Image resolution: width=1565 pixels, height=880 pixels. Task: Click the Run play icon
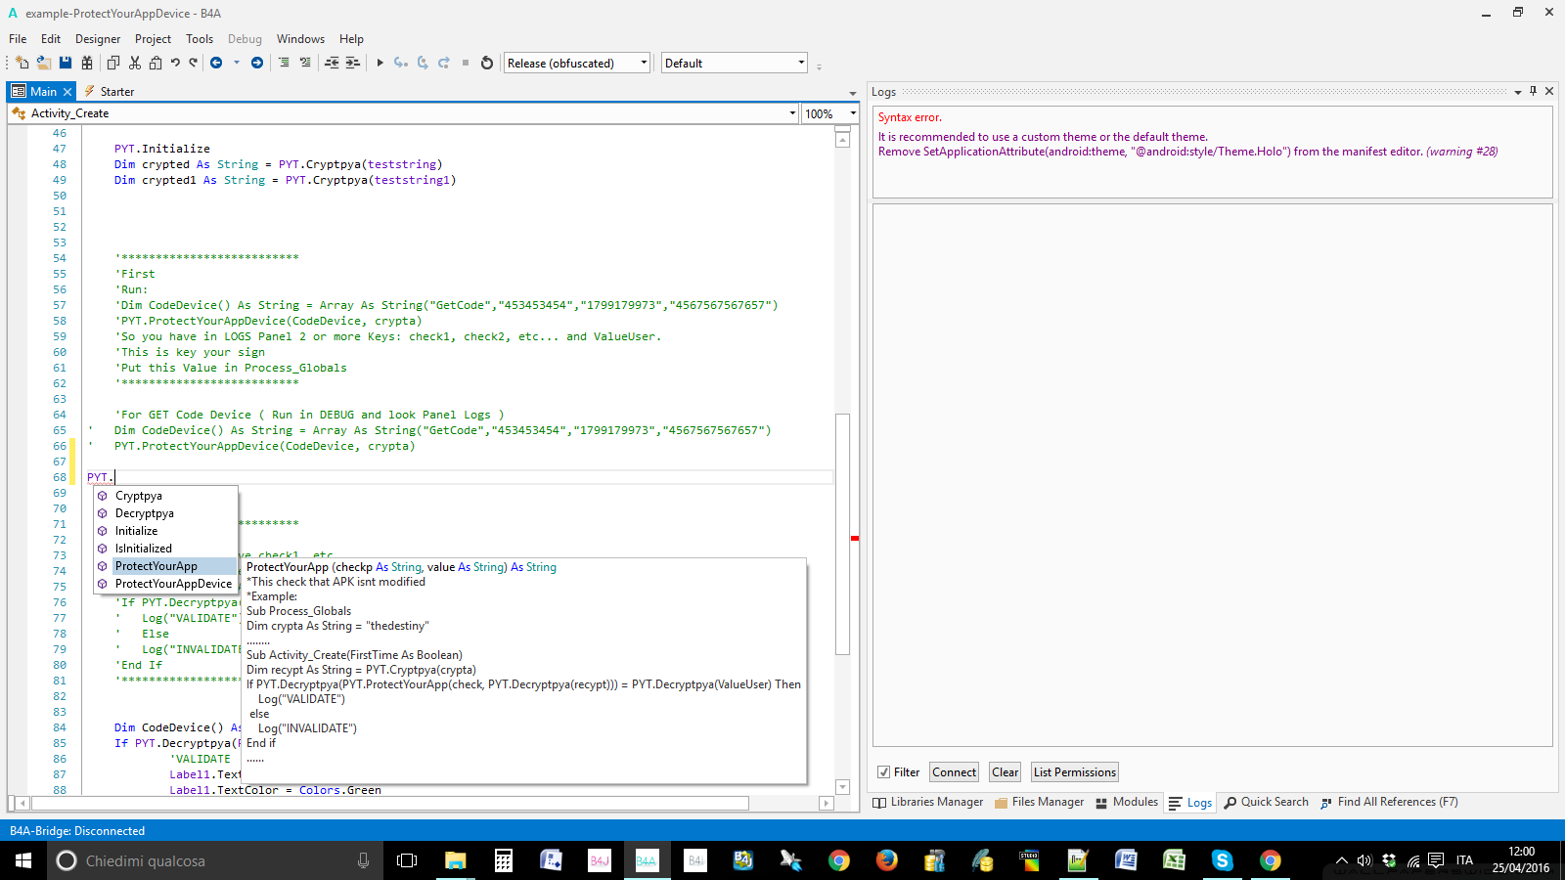[x=380, y=63]
